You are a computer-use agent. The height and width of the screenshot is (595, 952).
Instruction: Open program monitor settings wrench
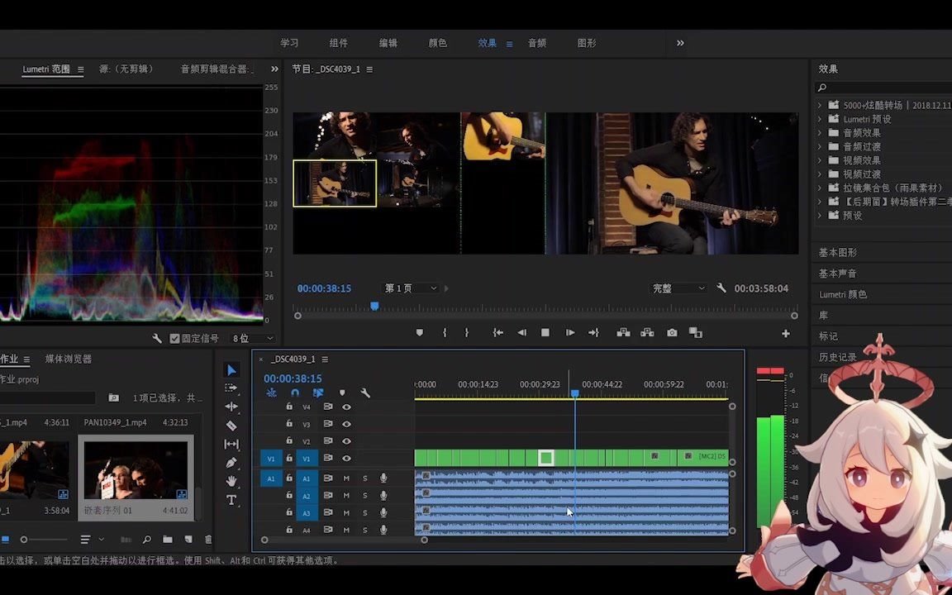pos(721,288)
